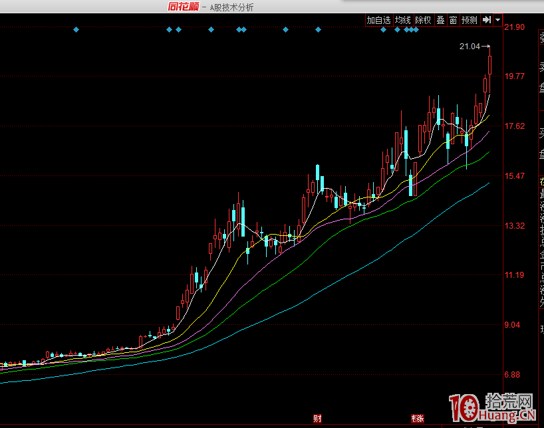Click the blue diamond marker below 加自选
The image size is (544, 428).
383,30
